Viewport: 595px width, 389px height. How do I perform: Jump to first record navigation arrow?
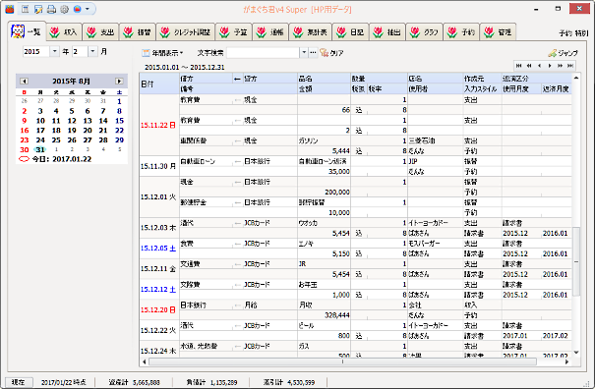pos(518,66)
